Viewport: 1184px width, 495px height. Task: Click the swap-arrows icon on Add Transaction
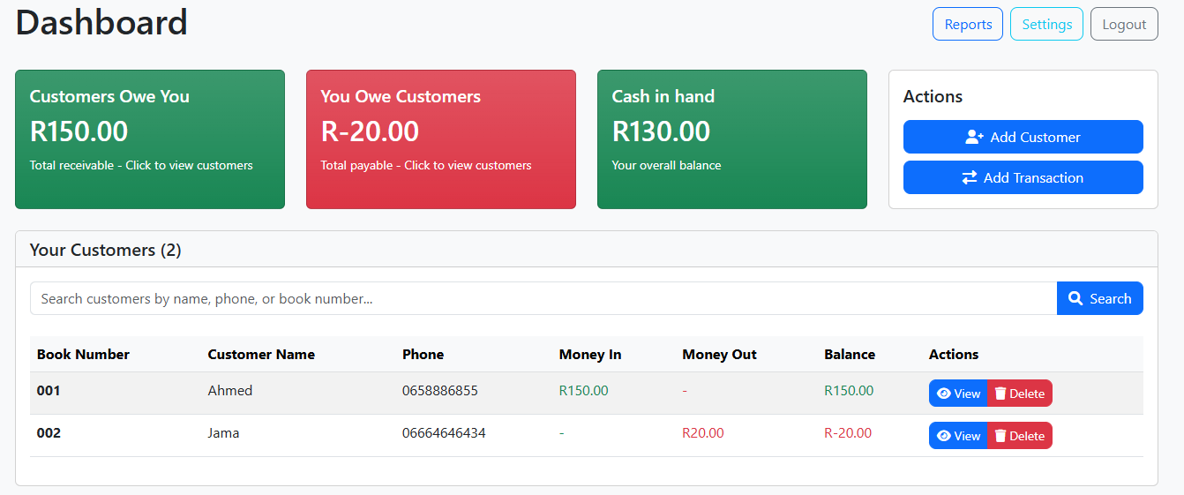(970, 178)
